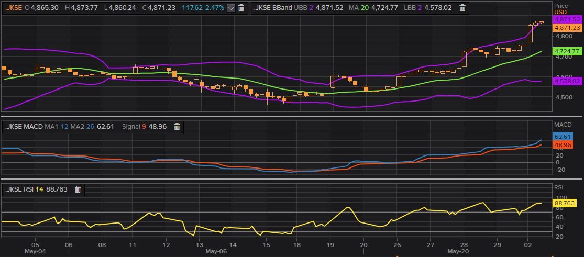
Task: Remove the RSI indicator with its trash icon
Action: (78, 189)
